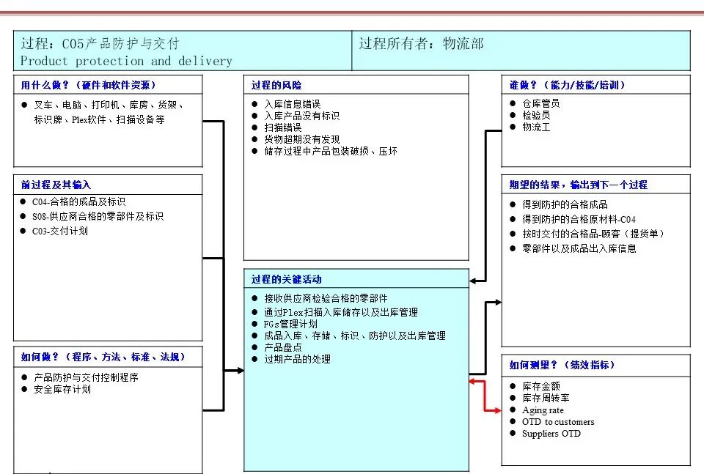Click risk item '扫描错误'
The width and height of the screenshot is (704, 474).
click(283, 127)
